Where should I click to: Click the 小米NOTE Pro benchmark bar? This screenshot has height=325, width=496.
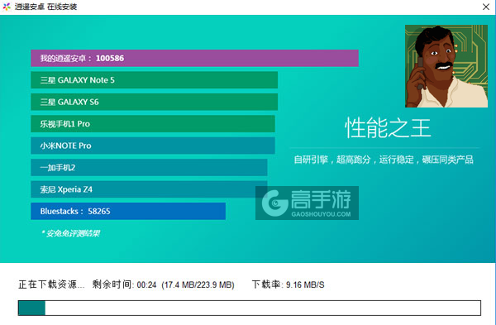153,146
